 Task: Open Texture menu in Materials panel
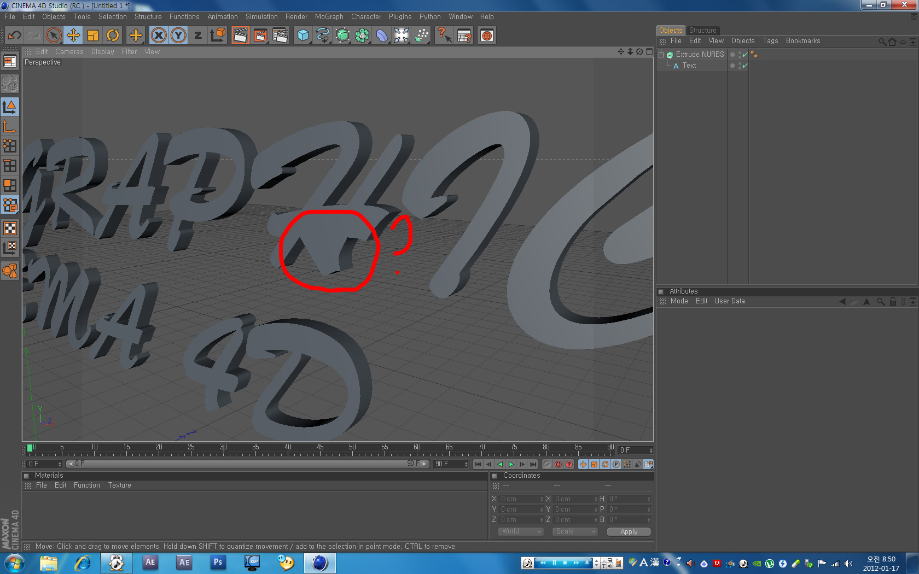coord(119,485)
